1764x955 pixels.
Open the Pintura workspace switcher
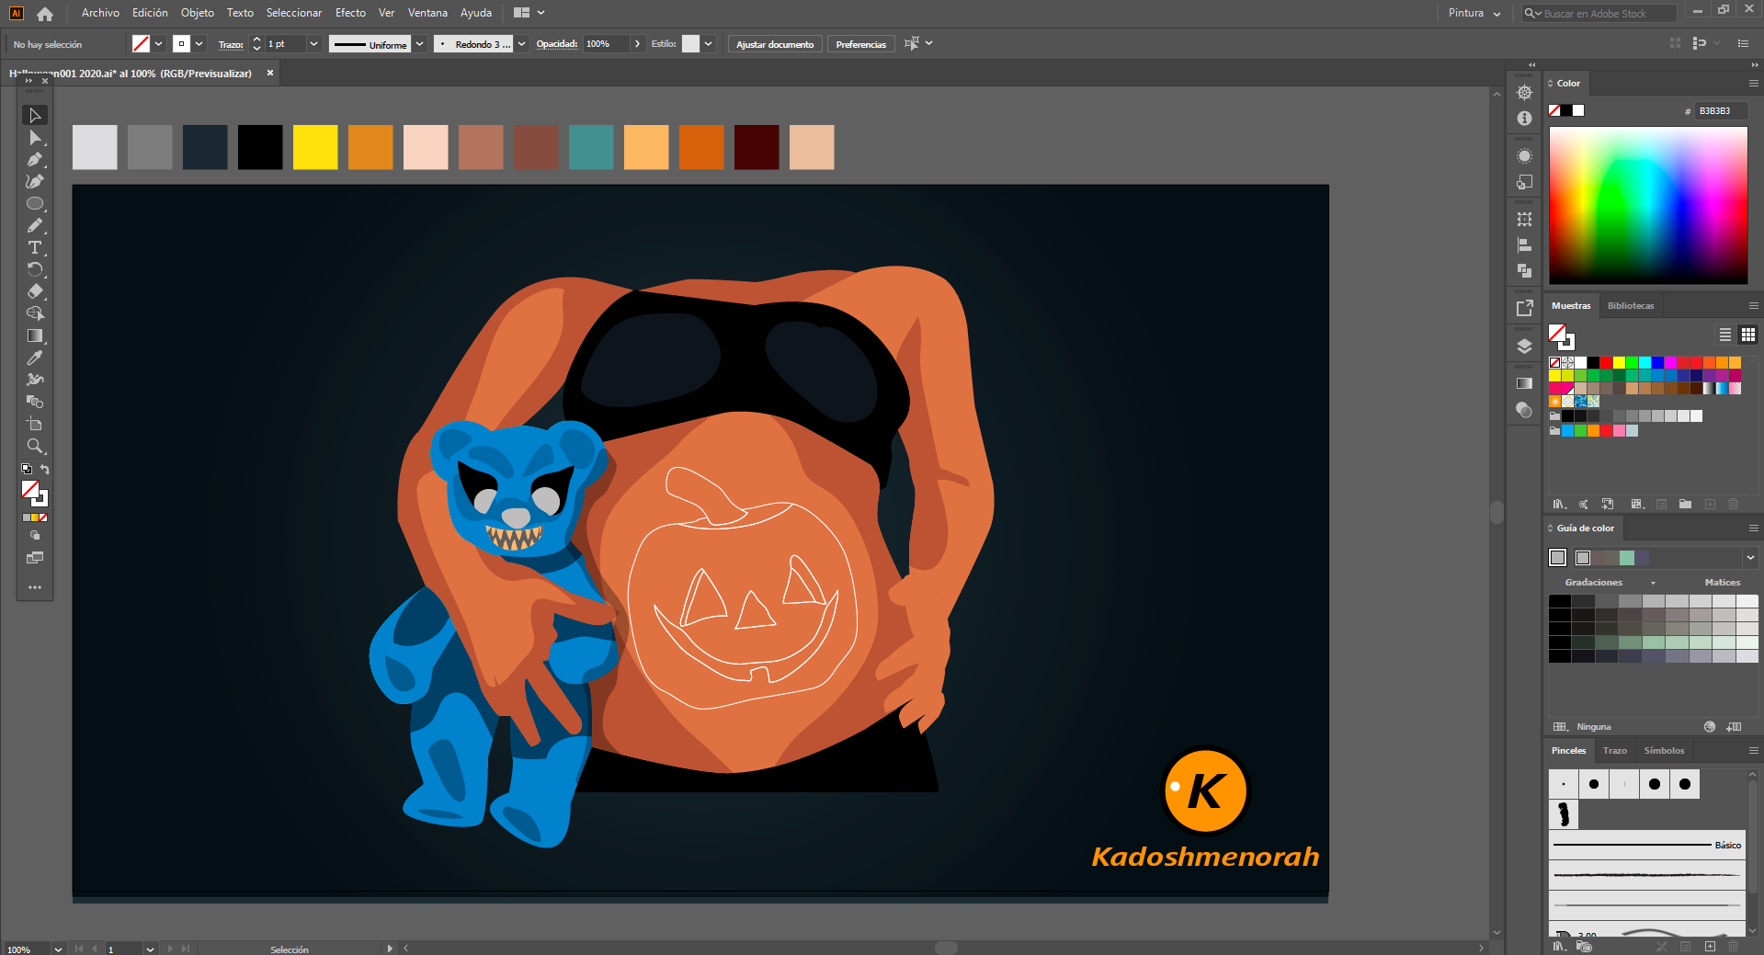(x=1474, y=13)
